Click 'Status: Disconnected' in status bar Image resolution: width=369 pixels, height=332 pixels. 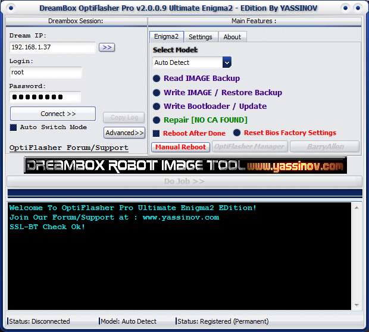(x=39, y=321)
